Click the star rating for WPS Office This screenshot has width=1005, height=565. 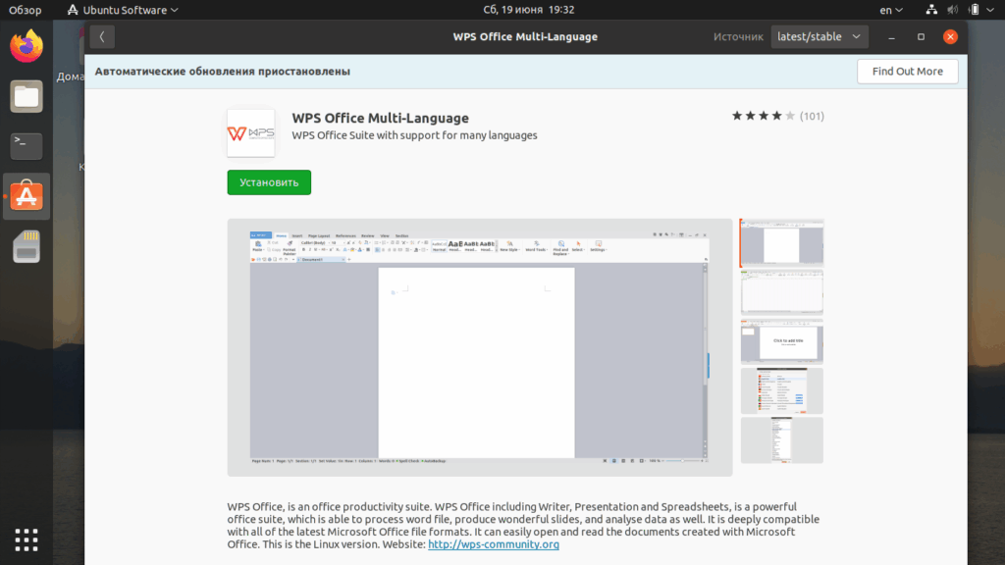763,116
